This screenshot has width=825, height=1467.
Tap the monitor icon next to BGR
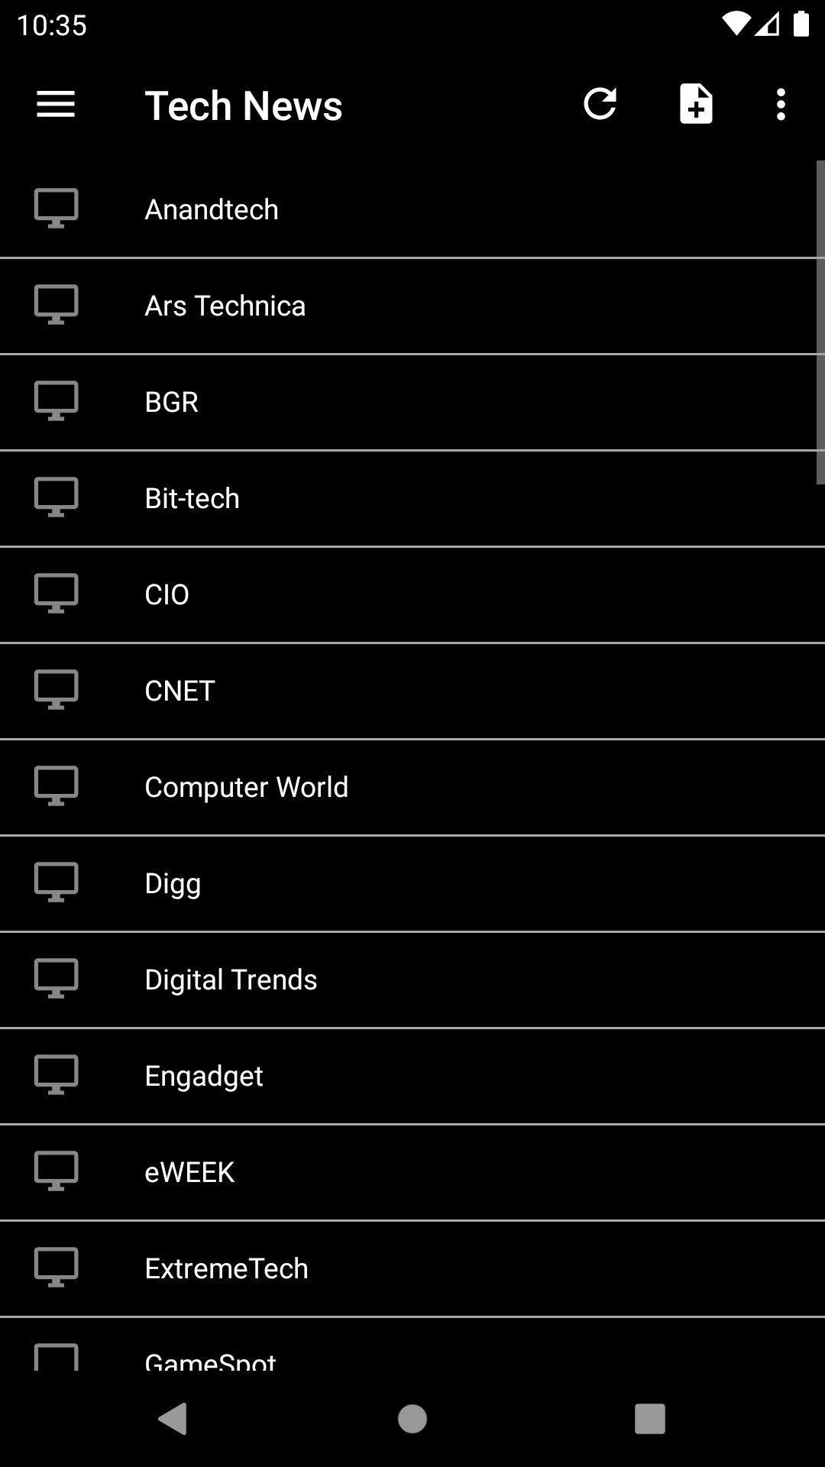[x=57, y=400]
